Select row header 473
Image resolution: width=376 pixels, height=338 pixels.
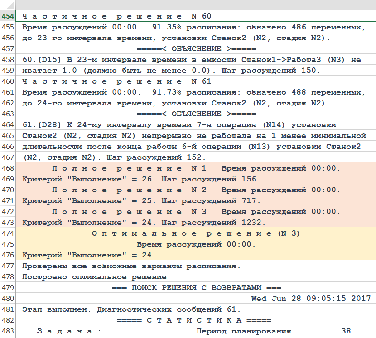[7, 223]
